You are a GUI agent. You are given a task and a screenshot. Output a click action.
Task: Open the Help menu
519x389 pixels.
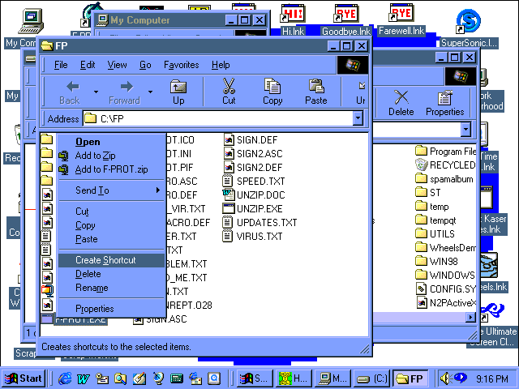coord(221,65)
